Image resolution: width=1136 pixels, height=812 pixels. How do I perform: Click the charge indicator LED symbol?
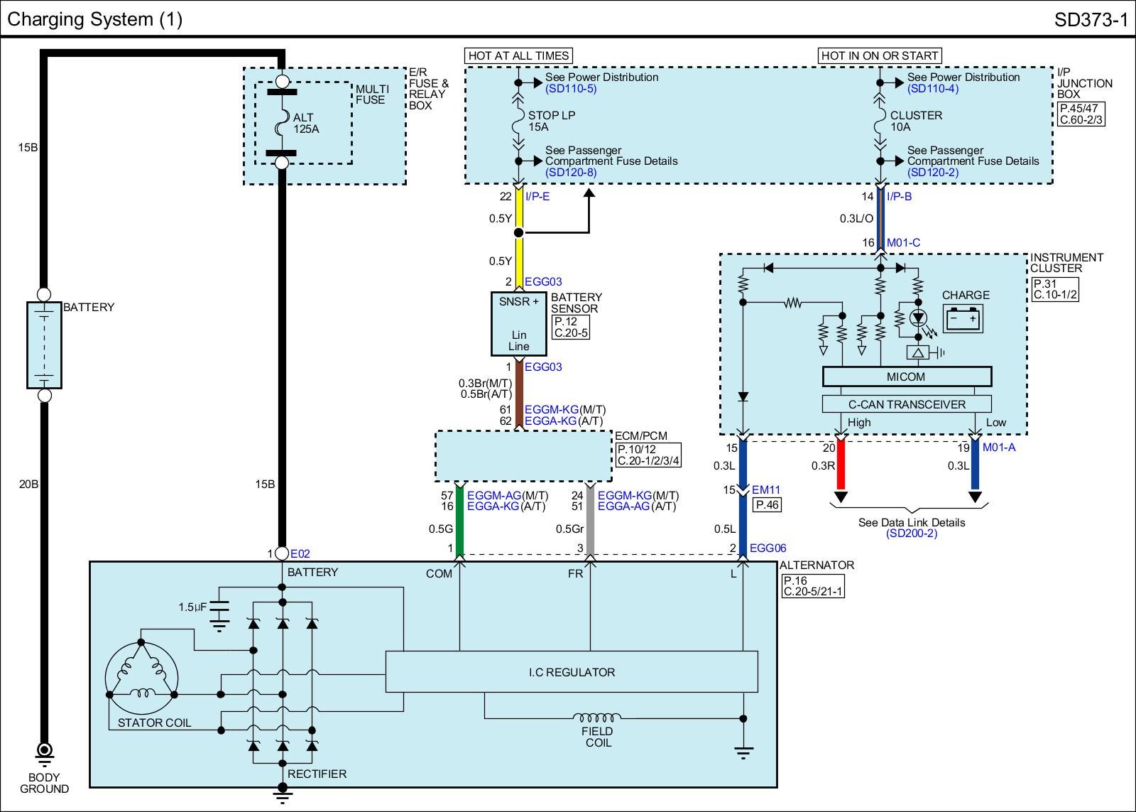[x=918, y=318]
